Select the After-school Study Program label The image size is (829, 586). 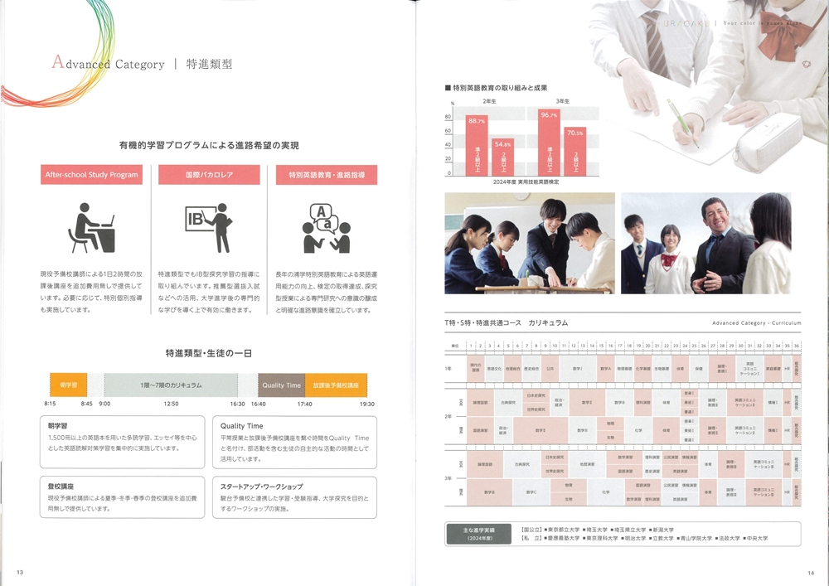pos(92,175)
